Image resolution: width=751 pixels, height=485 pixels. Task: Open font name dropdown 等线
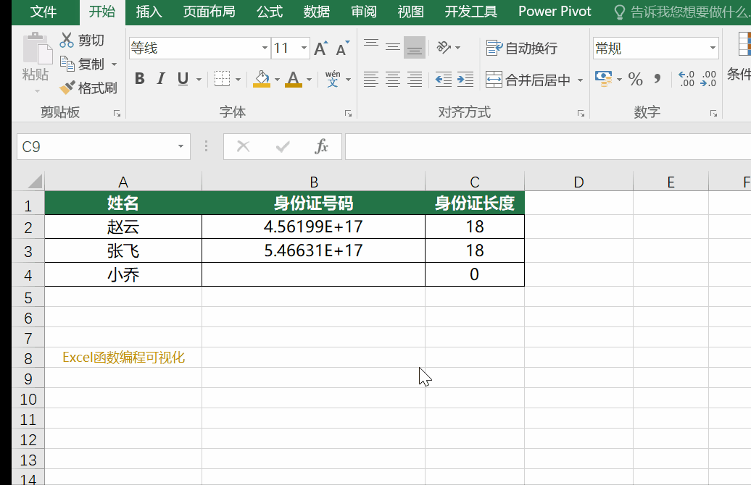pos(265,48)
